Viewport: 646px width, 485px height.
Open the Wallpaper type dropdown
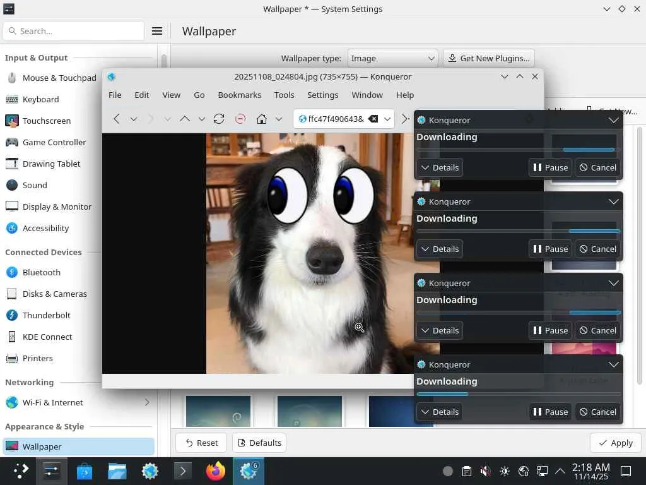coord(392,58)
